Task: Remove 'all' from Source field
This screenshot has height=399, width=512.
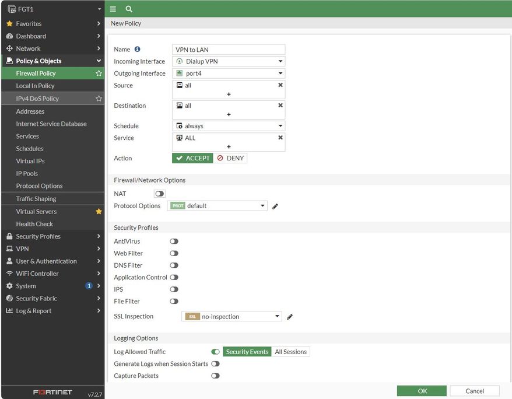Action: click(x=280, y=85)
